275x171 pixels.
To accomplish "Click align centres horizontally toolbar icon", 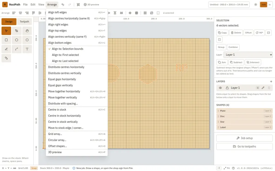I will pos(20,13).
